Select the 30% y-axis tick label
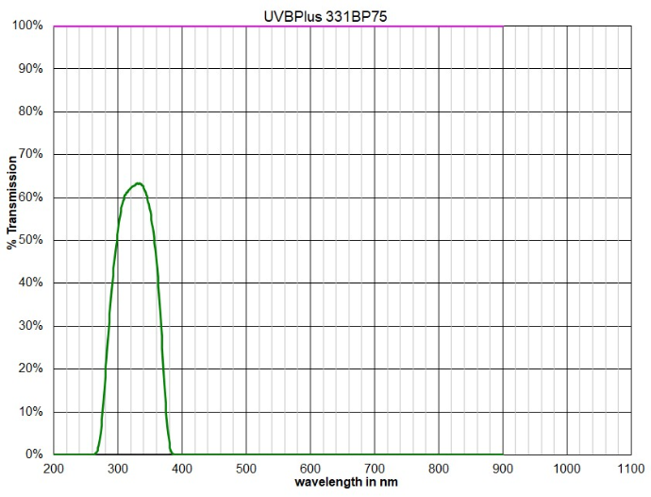The height and width of the screenshot is (497, 651). [x=30, y=326]
